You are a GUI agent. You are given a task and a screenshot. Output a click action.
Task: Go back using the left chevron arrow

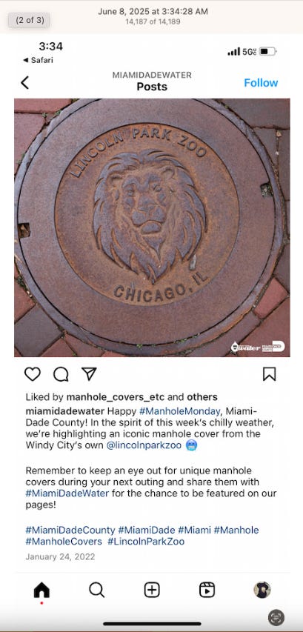pyautogui.click(x=25, y=83)
